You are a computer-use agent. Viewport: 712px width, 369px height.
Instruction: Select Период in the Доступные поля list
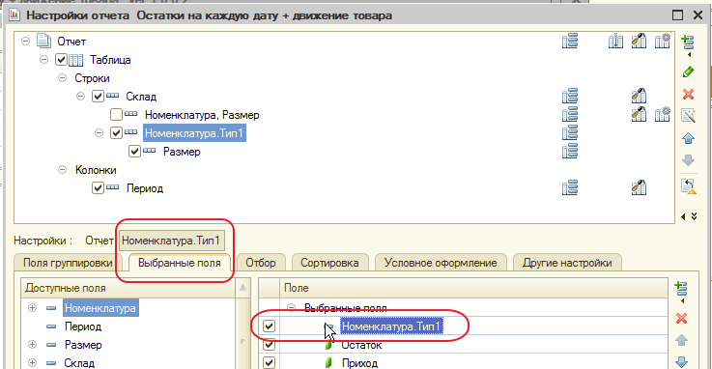[x=83, y=326]
